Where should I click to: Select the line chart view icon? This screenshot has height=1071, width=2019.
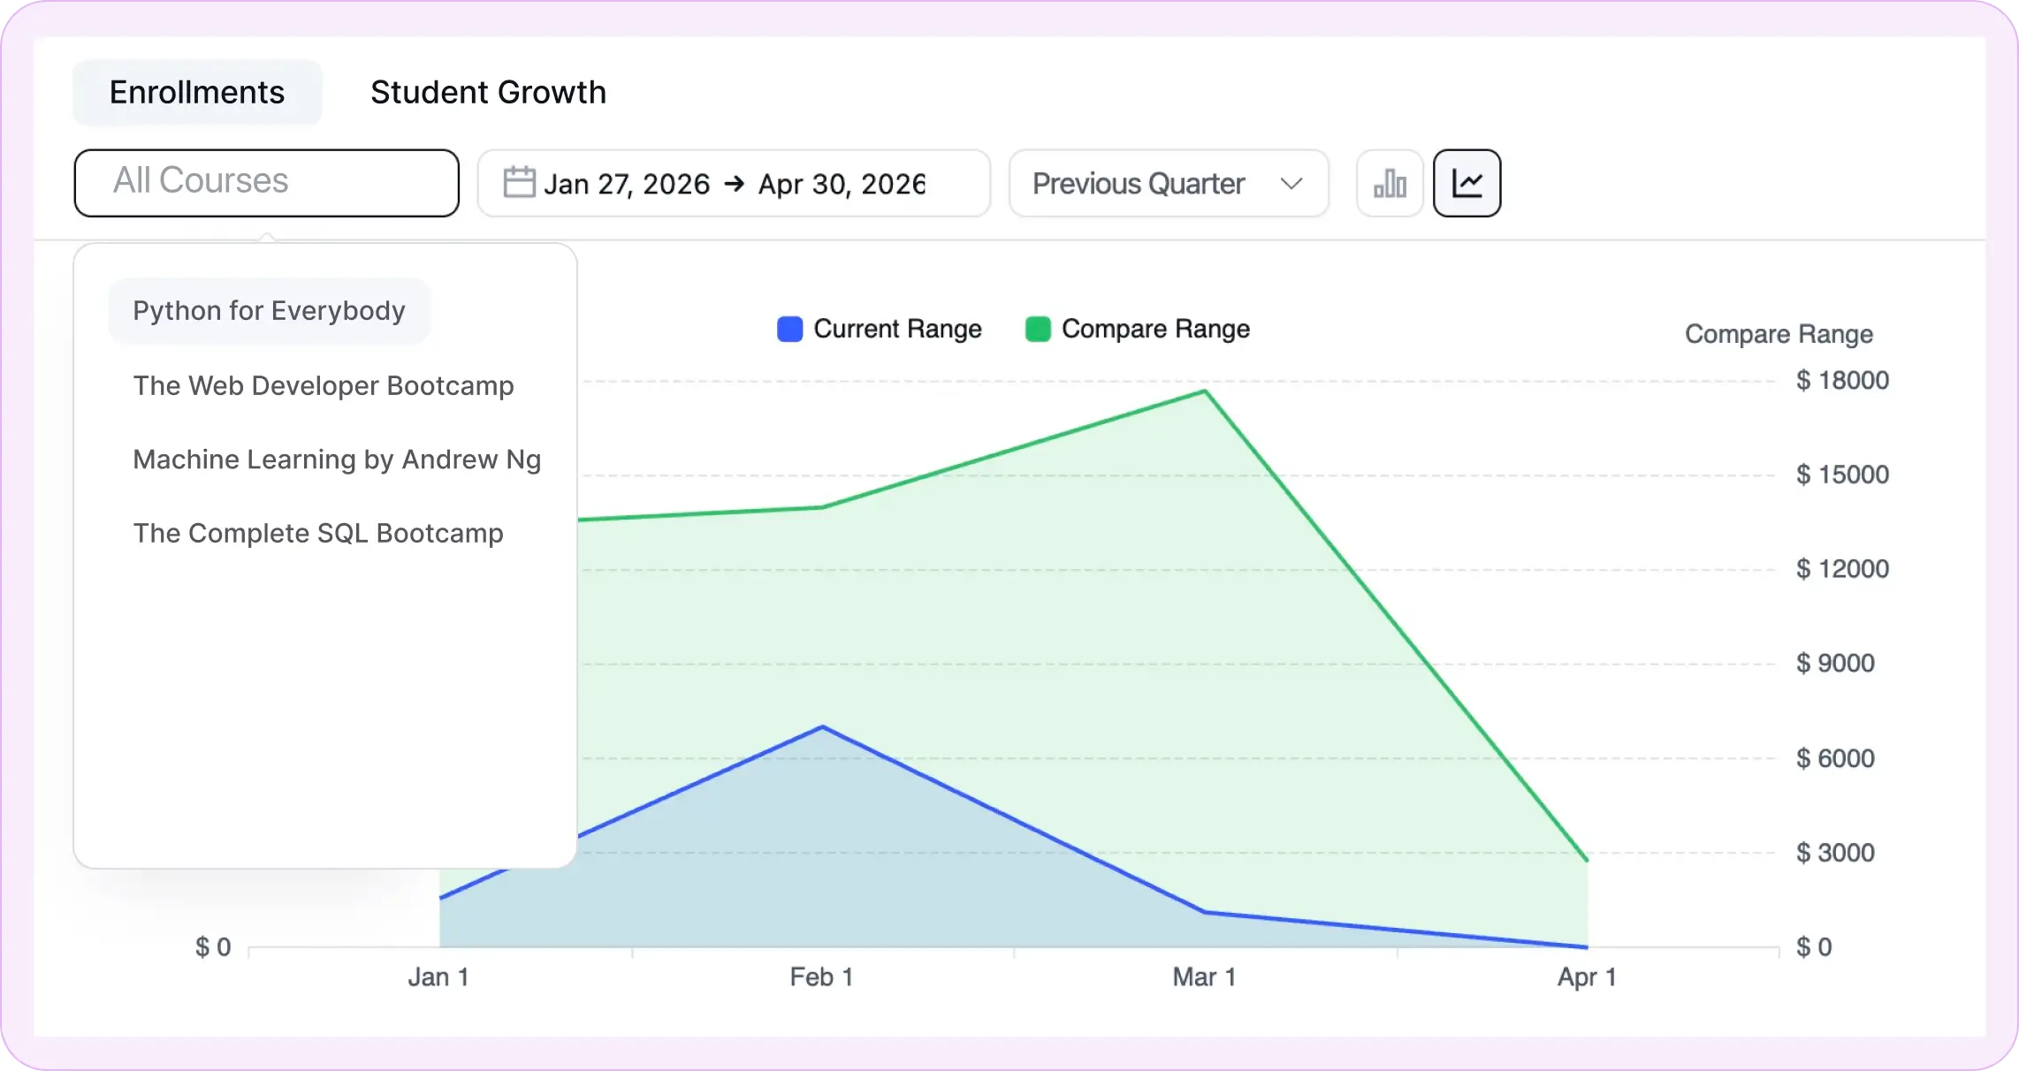tap(1467, 183)
